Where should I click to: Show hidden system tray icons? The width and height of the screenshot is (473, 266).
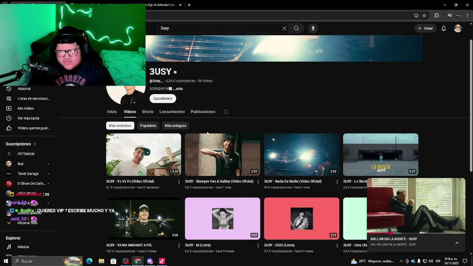click(x=401, y=261)
